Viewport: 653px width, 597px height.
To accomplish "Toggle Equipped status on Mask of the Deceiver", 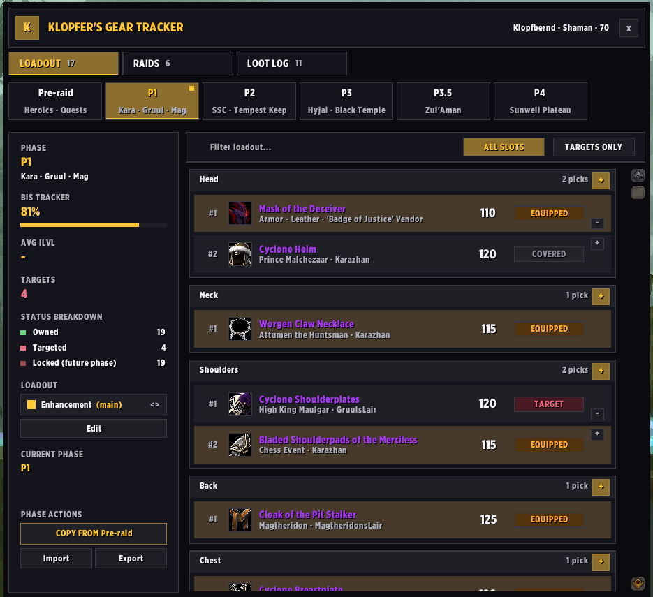I will tap(549, 213).
